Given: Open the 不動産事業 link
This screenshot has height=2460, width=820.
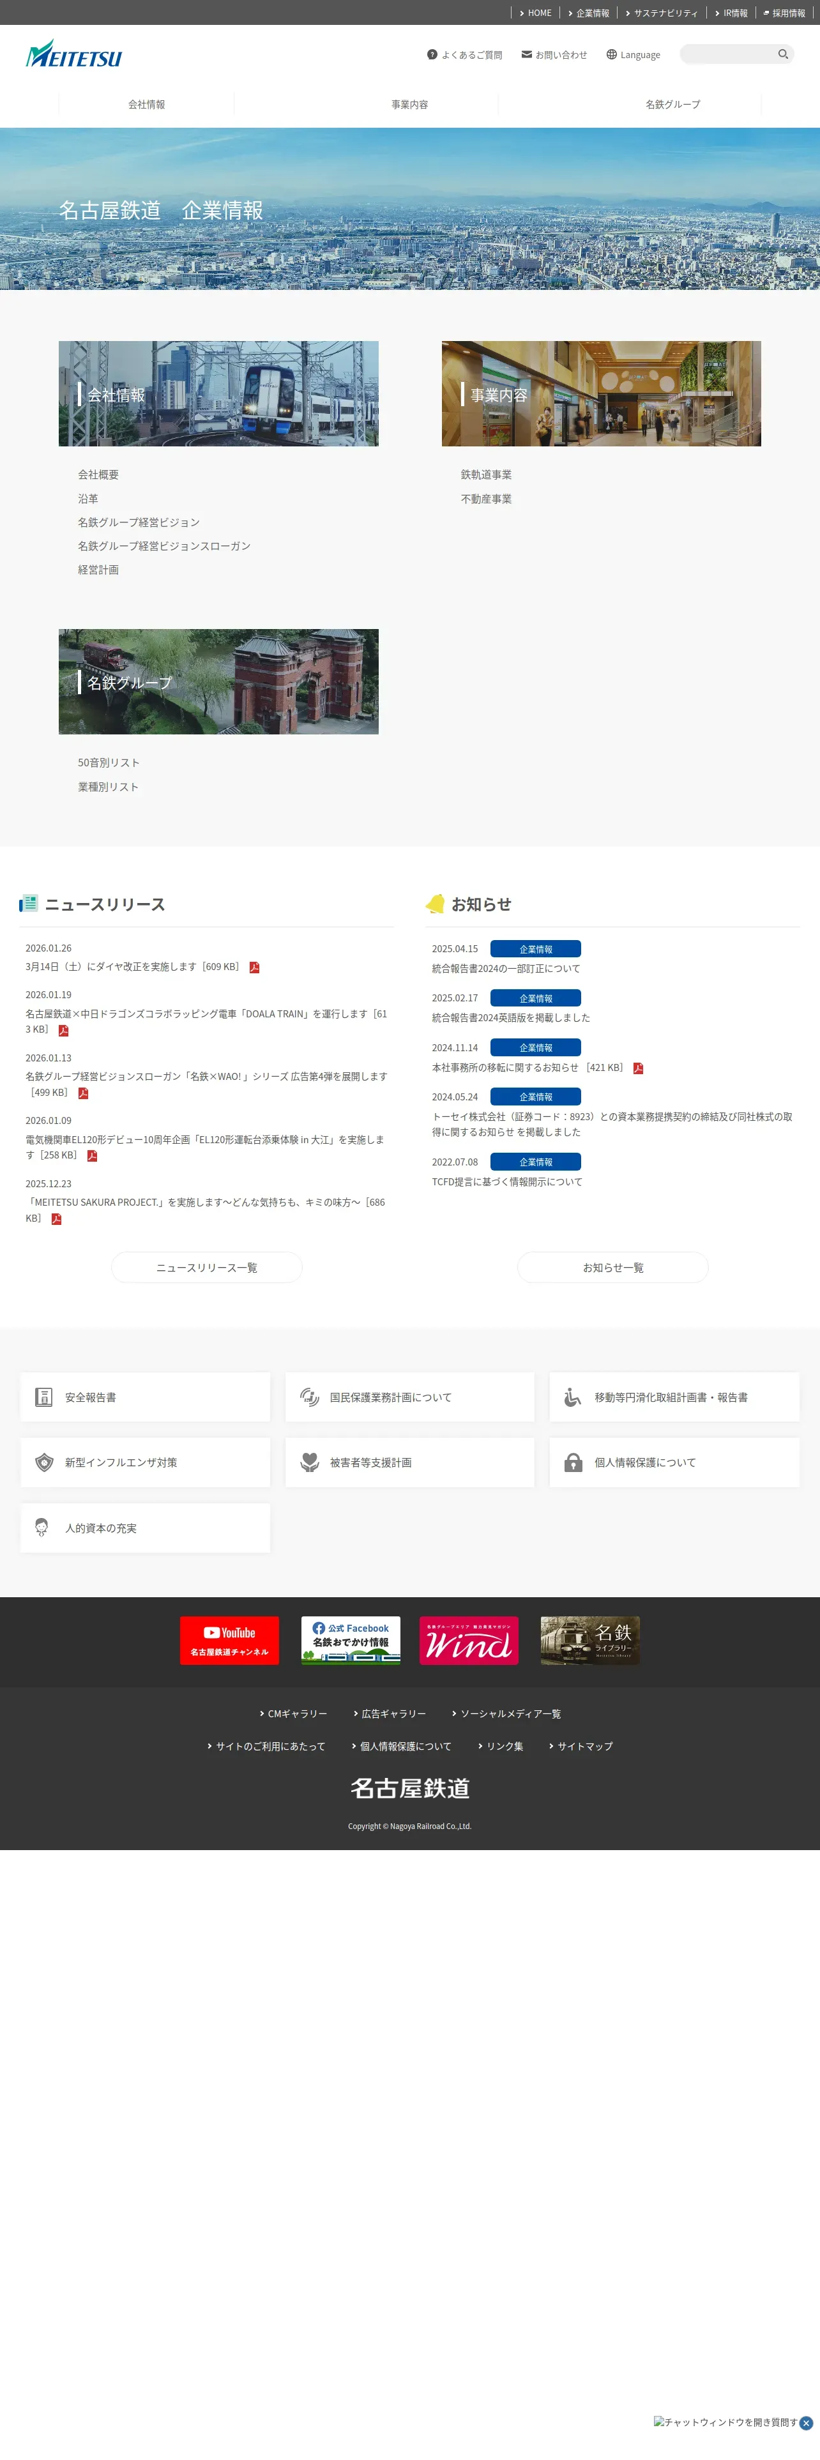Looking at the screenshot, I should click(486, 499).
